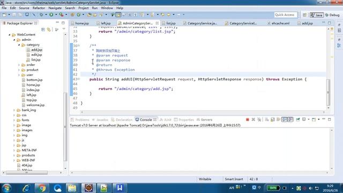Terminate Tomcat with red stop icon
The width and height of the screenshot is (343, 193).
coord(248,120)
